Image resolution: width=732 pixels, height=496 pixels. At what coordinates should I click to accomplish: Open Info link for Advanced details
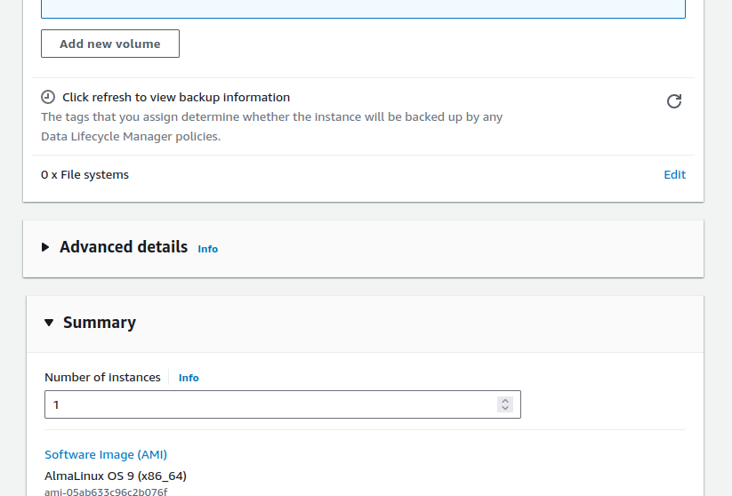(x=208, y=249)
